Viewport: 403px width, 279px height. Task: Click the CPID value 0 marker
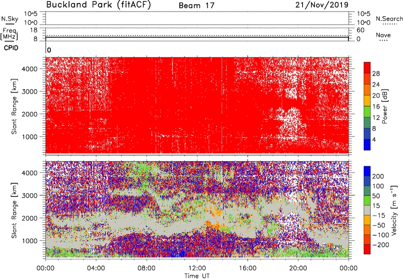49,50
